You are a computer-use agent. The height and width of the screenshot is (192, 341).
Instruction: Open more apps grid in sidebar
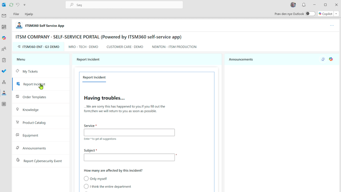(4, 104)
